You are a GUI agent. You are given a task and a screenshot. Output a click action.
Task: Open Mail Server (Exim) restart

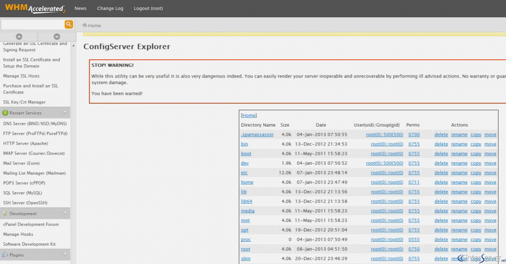coord(21,163)
